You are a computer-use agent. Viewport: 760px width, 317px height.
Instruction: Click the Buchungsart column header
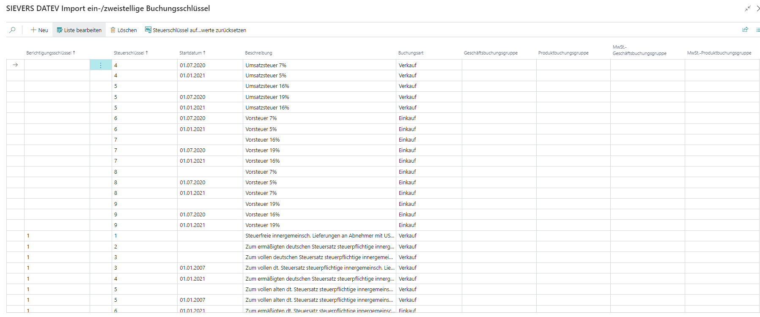[x=410, y=53]
